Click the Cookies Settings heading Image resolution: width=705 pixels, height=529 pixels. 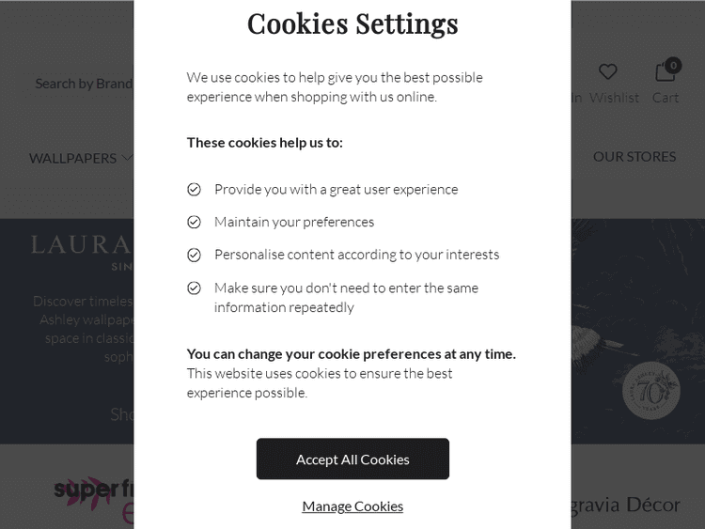(x=352, y=23)
